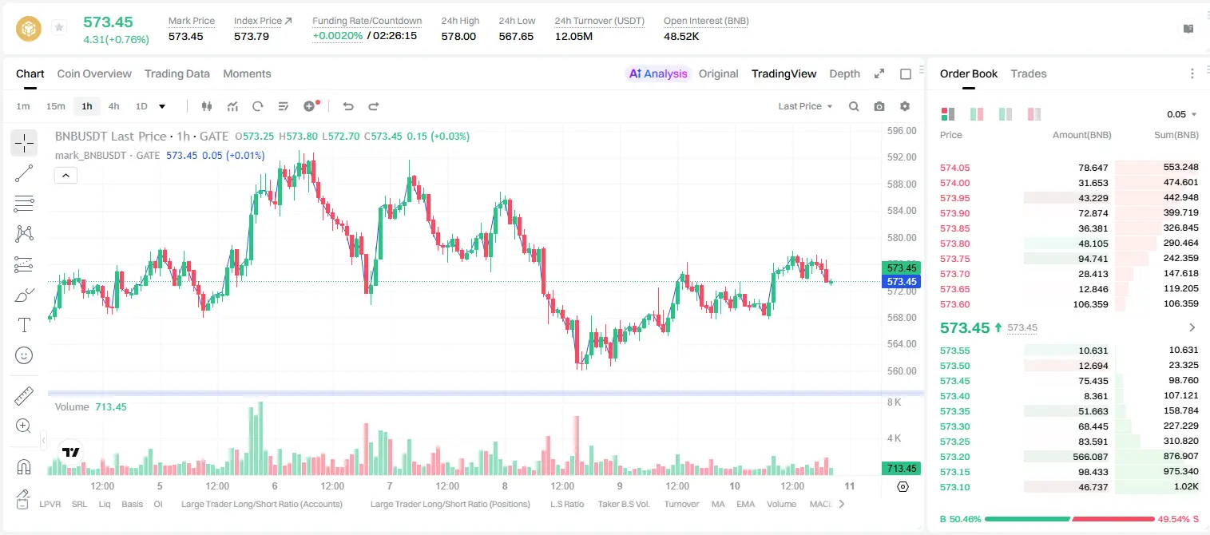Collapse the indicator legend chevron
The width and height of the screenshot is (1210, 535).
click(x=65, y=176)
